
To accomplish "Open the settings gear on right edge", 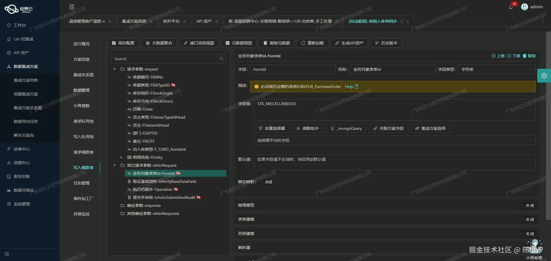I will tap(544, 76).
